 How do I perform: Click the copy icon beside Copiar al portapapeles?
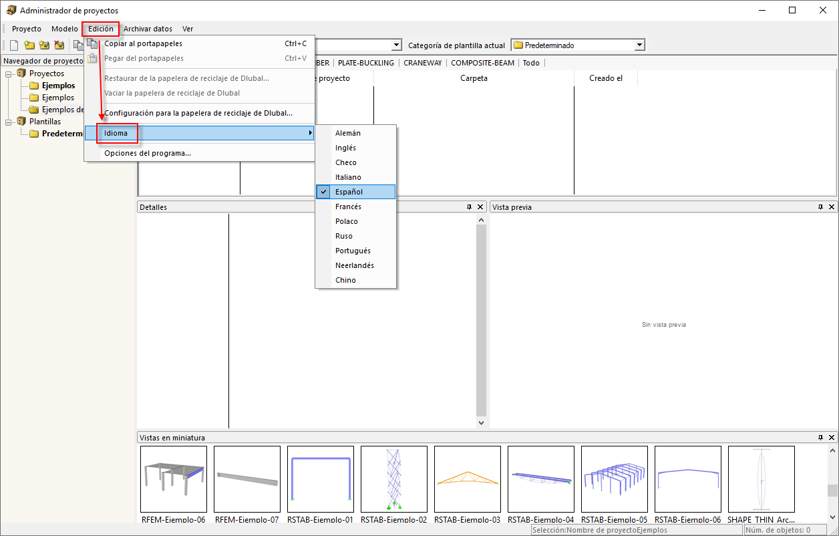click(92, 43)
